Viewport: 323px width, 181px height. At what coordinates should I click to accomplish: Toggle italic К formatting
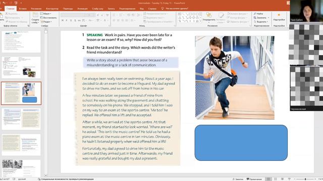coord(67,20)
